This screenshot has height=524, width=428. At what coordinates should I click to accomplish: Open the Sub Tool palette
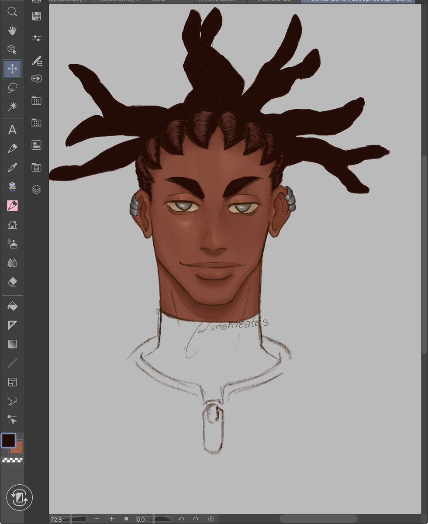click(37, 61)
